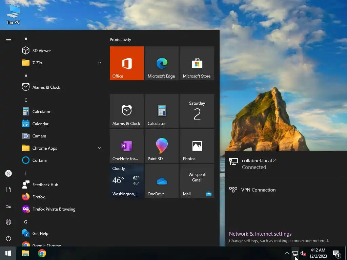Image resolution: width=347 pixels, height=260 pixels.
Task: Click the letter G group header
Action: [26, 222]
